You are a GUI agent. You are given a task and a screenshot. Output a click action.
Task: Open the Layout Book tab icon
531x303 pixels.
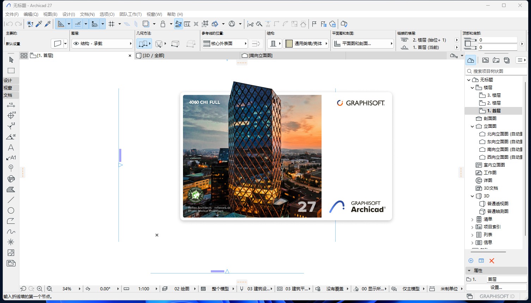(496, 60)
